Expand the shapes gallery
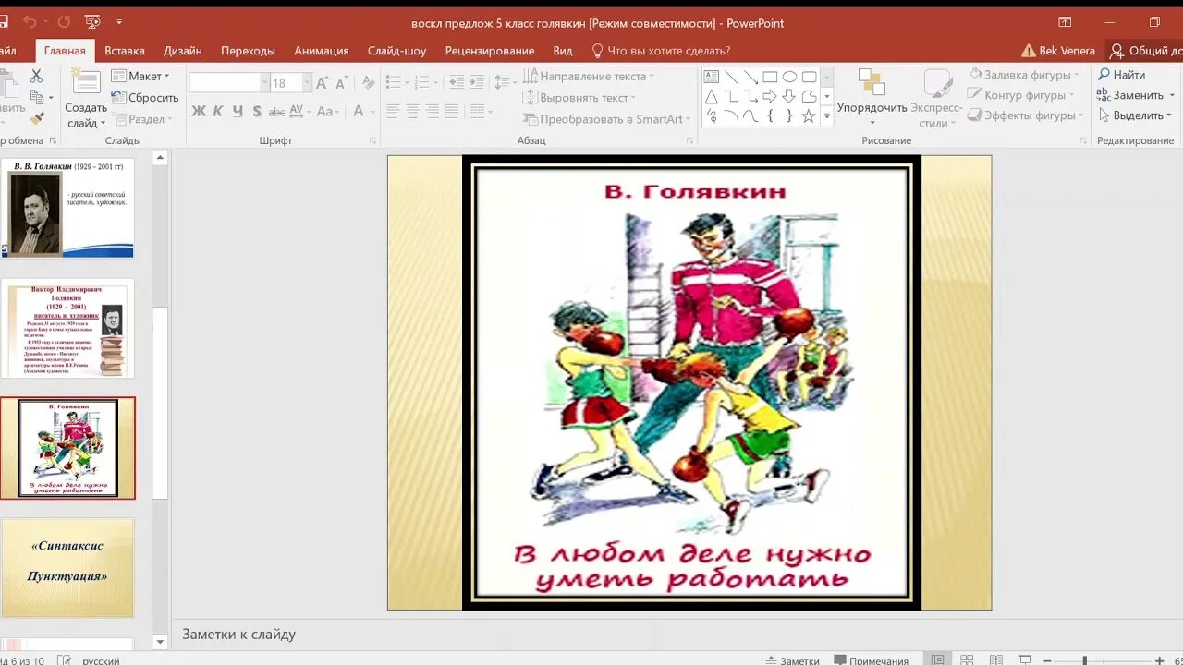Viewport: 1183px width, 665px height. (827, 116)
